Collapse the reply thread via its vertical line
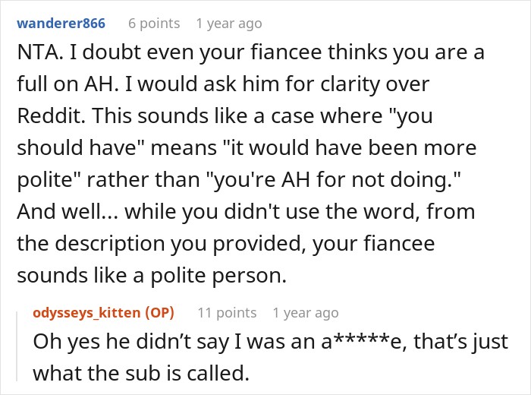The height and width of the screenshot is (395, 531). 17,346
